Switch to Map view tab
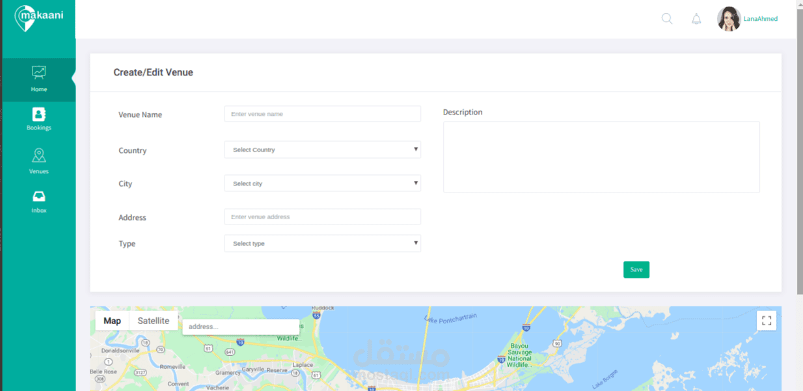This screenshot has width=803, height=391. [112, 321]
